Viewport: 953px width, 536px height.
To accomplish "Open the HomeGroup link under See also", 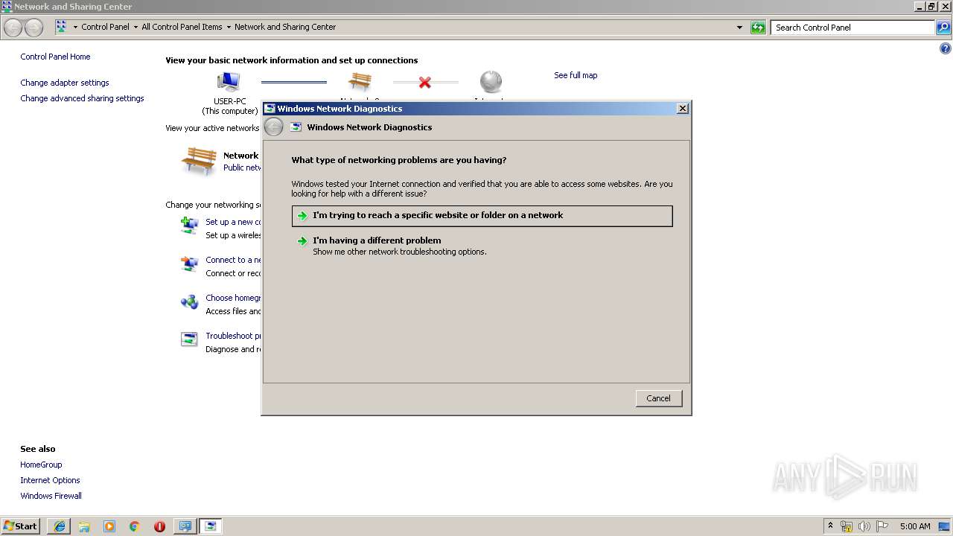I will (x=41, y=465).
